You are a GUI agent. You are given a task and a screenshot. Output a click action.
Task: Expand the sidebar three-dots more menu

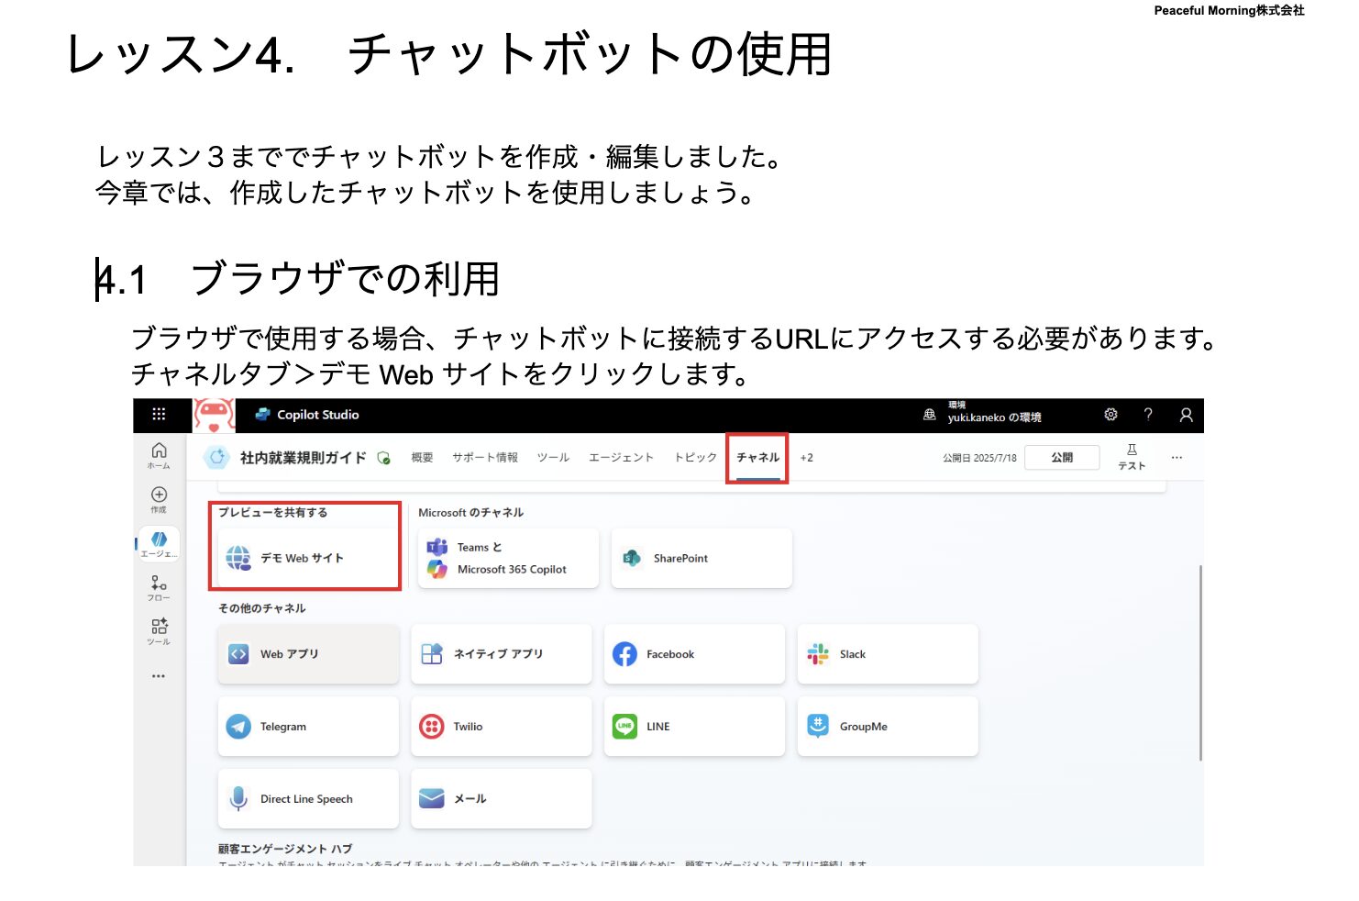pyautogui.click(x=159, y=676)
